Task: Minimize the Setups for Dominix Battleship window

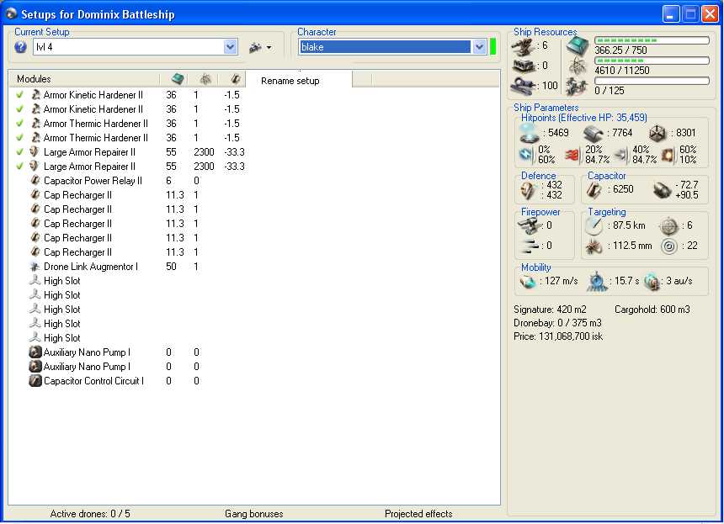Action: (671, 13)
